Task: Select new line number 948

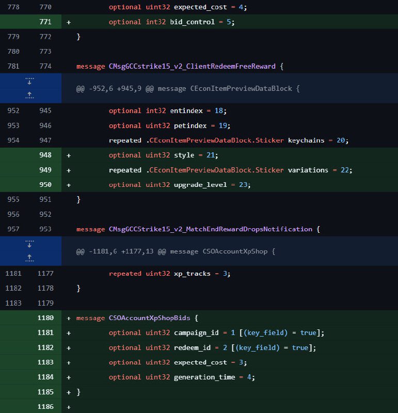Action: [45, 155]
